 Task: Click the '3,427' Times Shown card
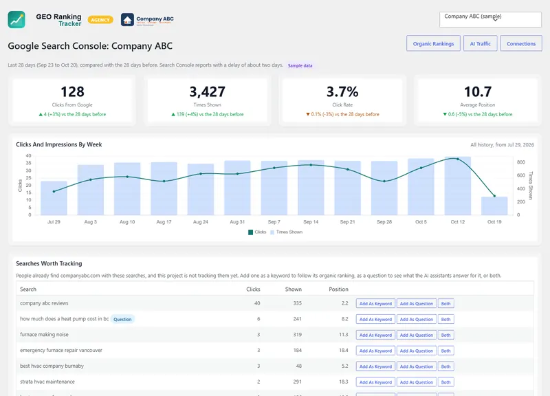pyautogui.click(x=208, y=100)
